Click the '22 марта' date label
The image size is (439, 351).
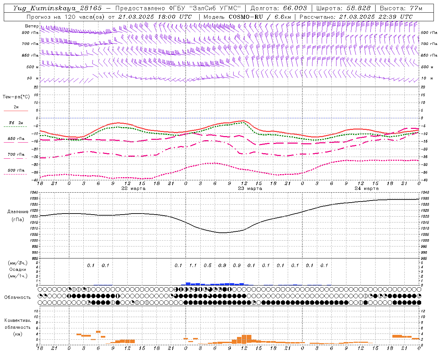pos(133,189)
